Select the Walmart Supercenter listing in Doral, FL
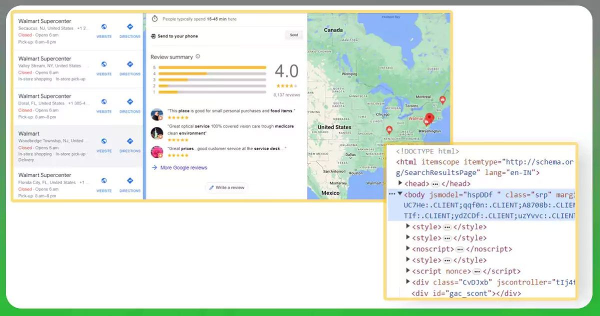This screenshot has width=600, height=316. click(78, 106)
